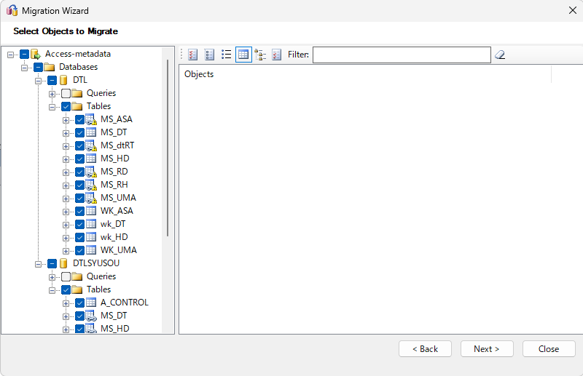Click the A_CONTROL table icon
Image resolution: width=583 pixels, height=376 pixels.
pos(92,303)
